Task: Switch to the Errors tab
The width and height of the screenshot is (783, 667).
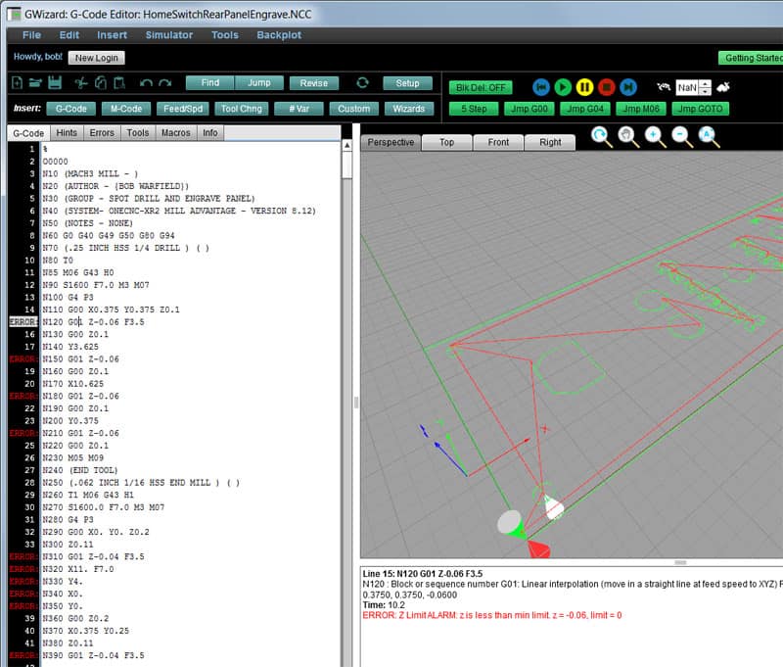Action: 102,132
